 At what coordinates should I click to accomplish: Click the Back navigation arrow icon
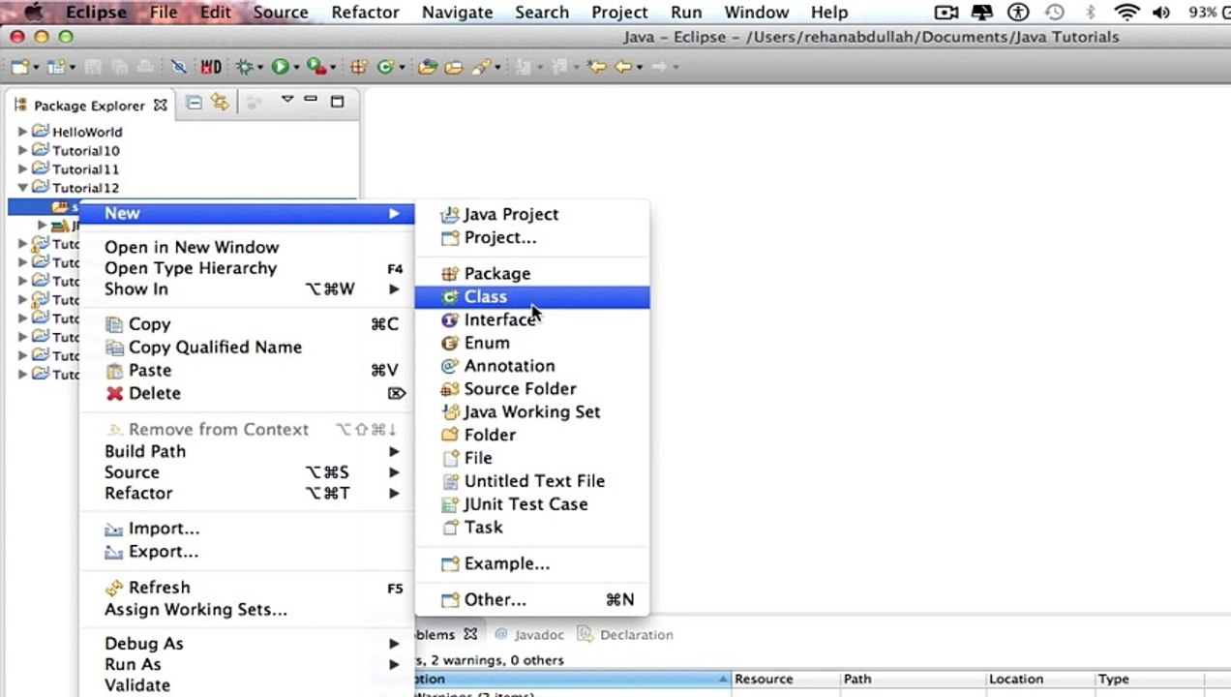(x=623, y=67)
